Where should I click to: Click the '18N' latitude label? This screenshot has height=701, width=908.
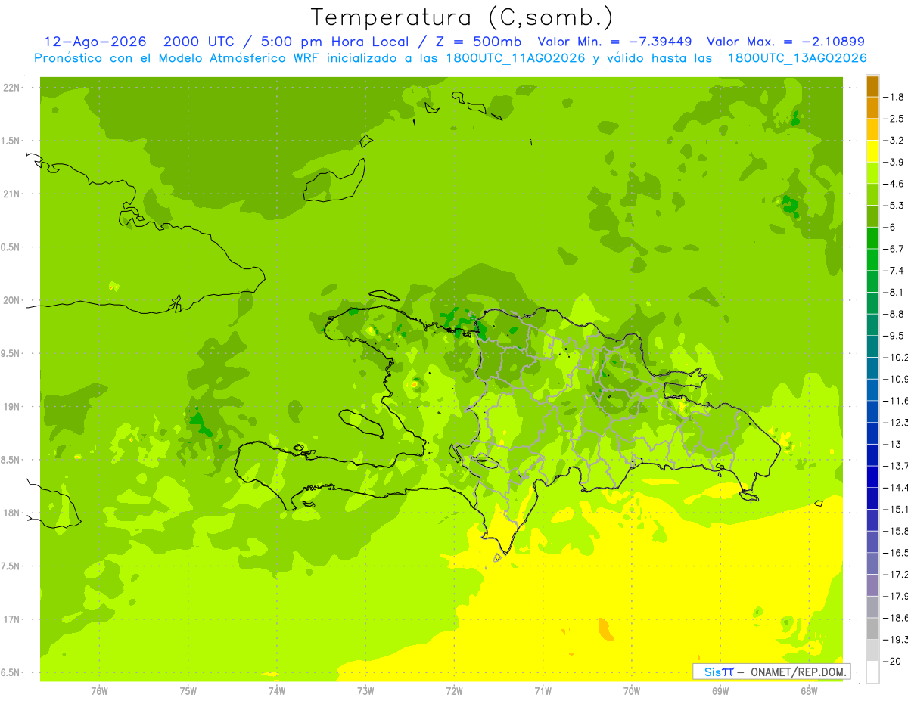[11, 513]
